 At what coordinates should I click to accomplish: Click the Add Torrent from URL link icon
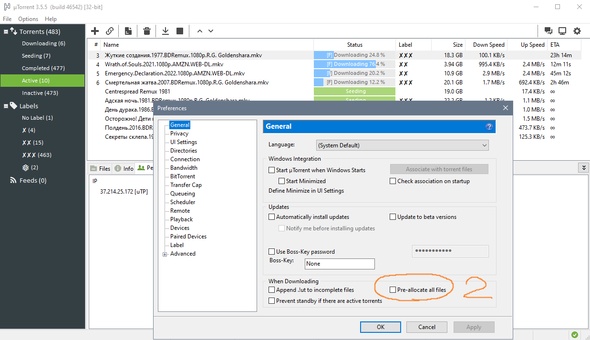click(110, 31)
